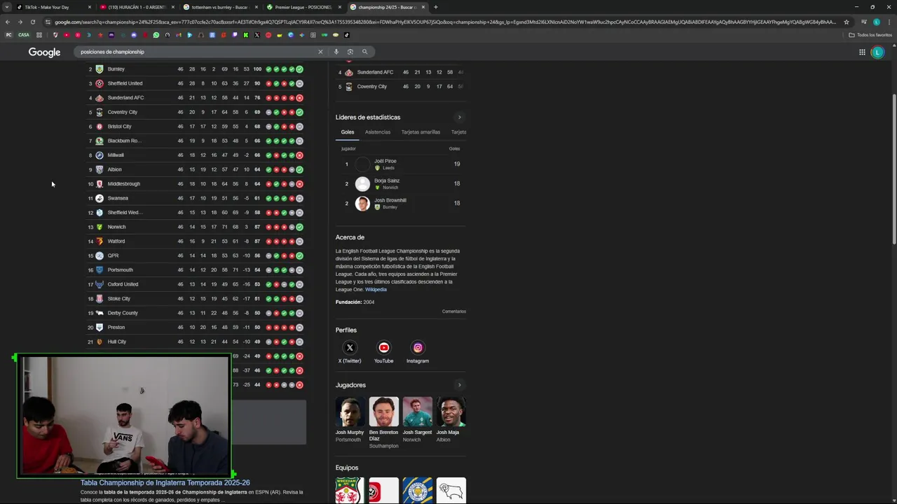This screenshot has height=504, width=897.
Task: Open the TikTok bookmark icon
Action: pos(347,35)
